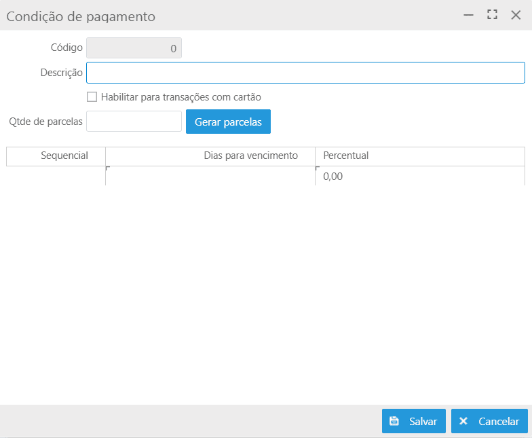This screenshot has height=438, width=532.
Task: Minimize the Condição de pagamento window
Action: 468,14
